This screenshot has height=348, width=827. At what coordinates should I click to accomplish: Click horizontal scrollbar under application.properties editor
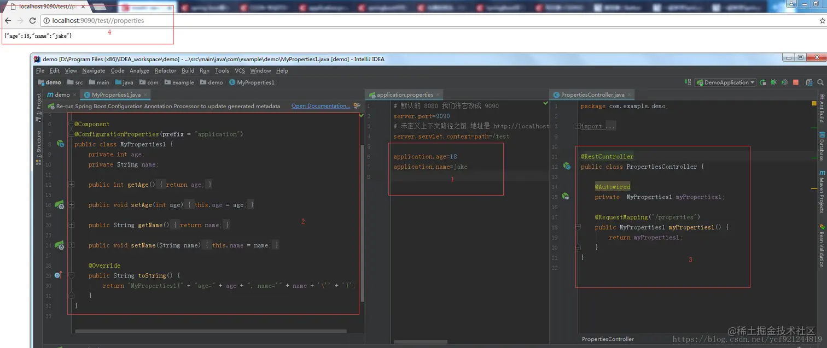[421, 342]
